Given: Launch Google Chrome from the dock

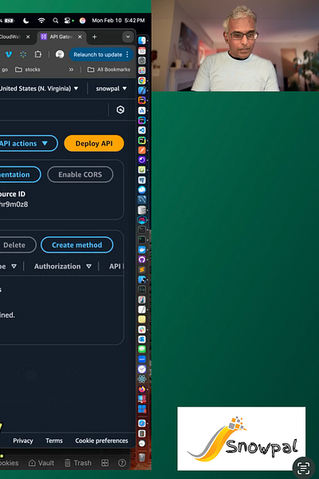Looking at the screenshot, I should [x=142, y=81].
